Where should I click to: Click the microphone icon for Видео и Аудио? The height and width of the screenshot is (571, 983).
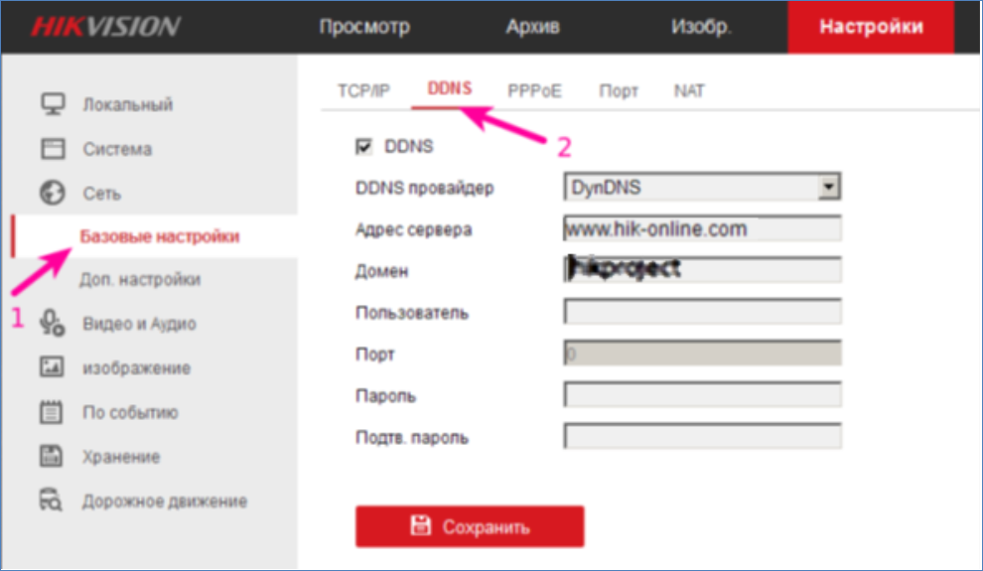click(52, 323)
